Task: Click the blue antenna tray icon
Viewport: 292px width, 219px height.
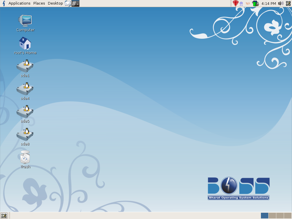Action: [x=241, y=4]
